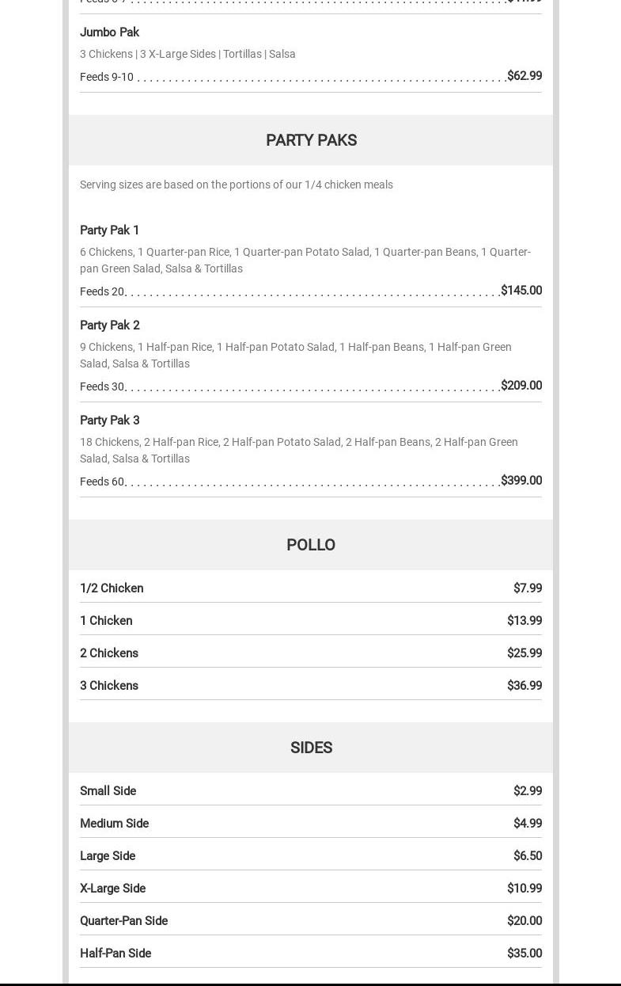Select the PARTY PAKS section header

click(311, 140)
